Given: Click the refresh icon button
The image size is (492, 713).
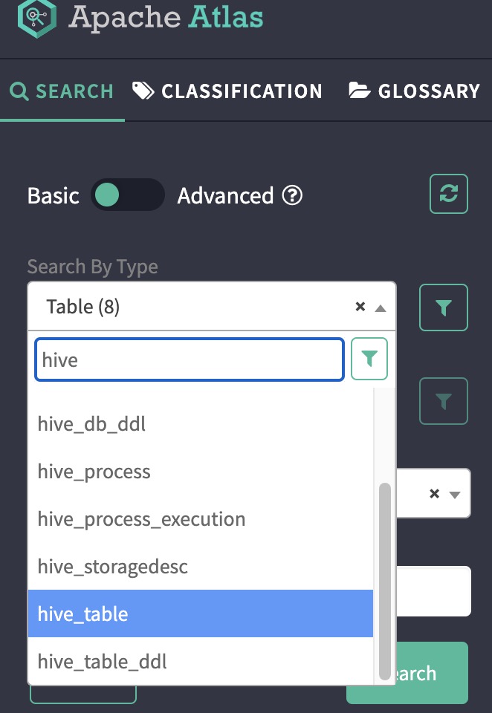Looking at the screenshot, I should pyautogui.click(x=449, y=194).
